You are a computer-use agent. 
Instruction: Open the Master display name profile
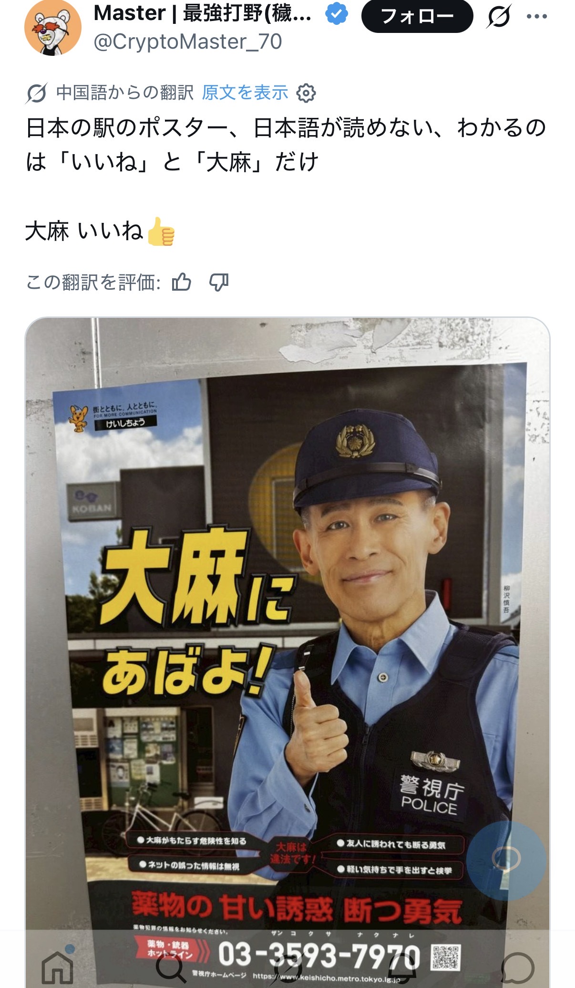203,13
